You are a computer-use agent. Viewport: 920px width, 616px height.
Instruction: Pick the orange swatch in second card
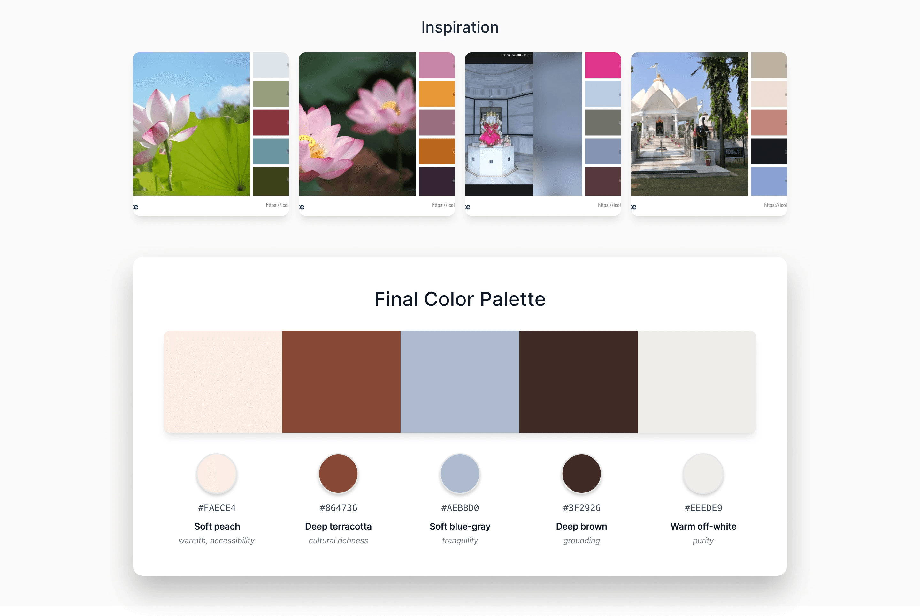point(437,94)
